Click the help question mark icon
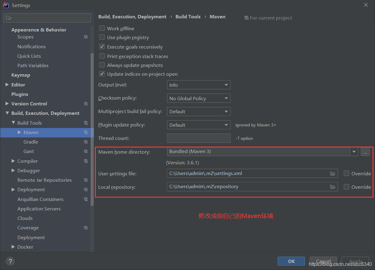The width and height of the screenshot is (375, 270). (10, 261)
